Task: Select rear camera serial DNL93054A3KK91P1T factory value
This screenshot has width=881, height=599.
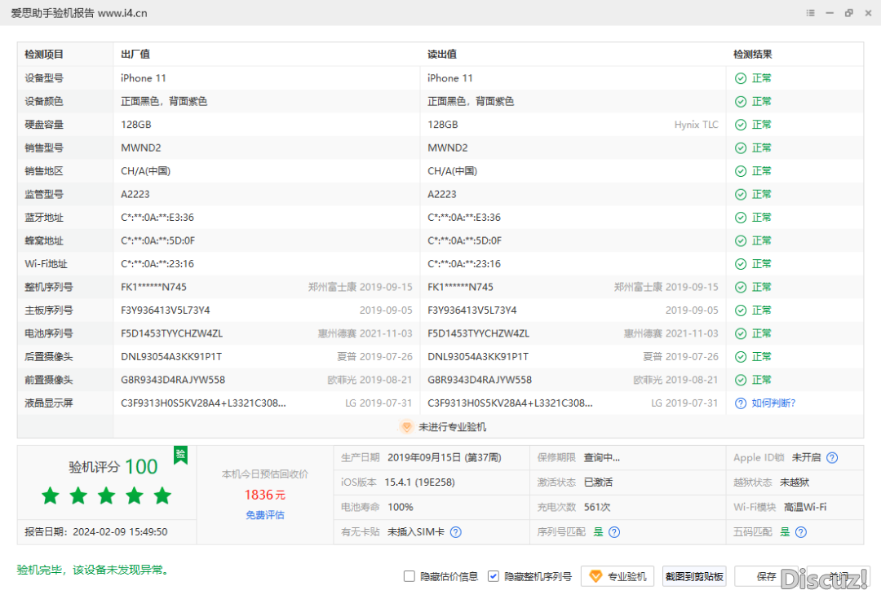Action: point(171,357)
